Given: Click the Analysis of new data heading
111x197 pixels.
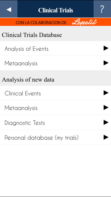Looking at the screenshot, I should click(x=28, y=80).
